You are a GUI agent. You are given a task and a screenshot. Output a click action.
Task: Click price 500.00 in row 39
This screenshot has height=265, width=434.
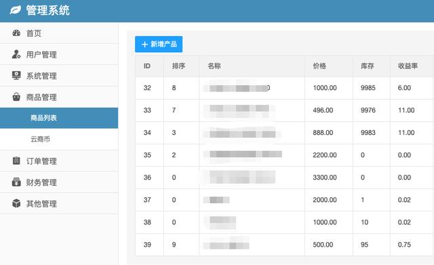point(323,245)
